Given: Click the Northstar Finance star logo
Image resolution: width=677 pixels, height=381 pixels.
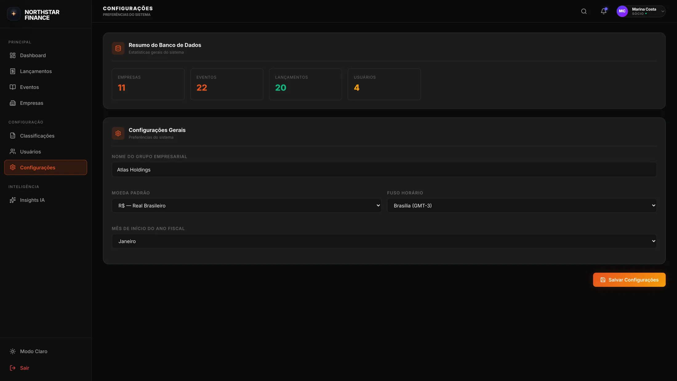Looking at the screenshot, I should [14, 14].
